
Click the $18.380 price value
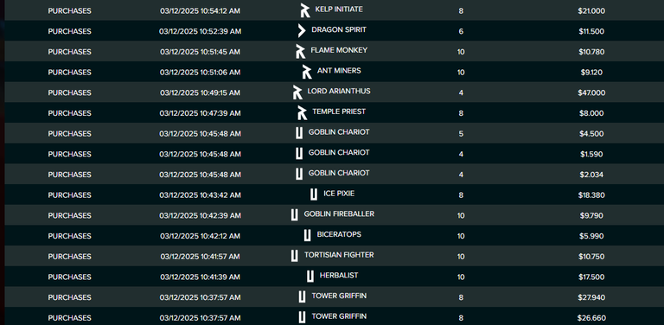click(591, 195)
